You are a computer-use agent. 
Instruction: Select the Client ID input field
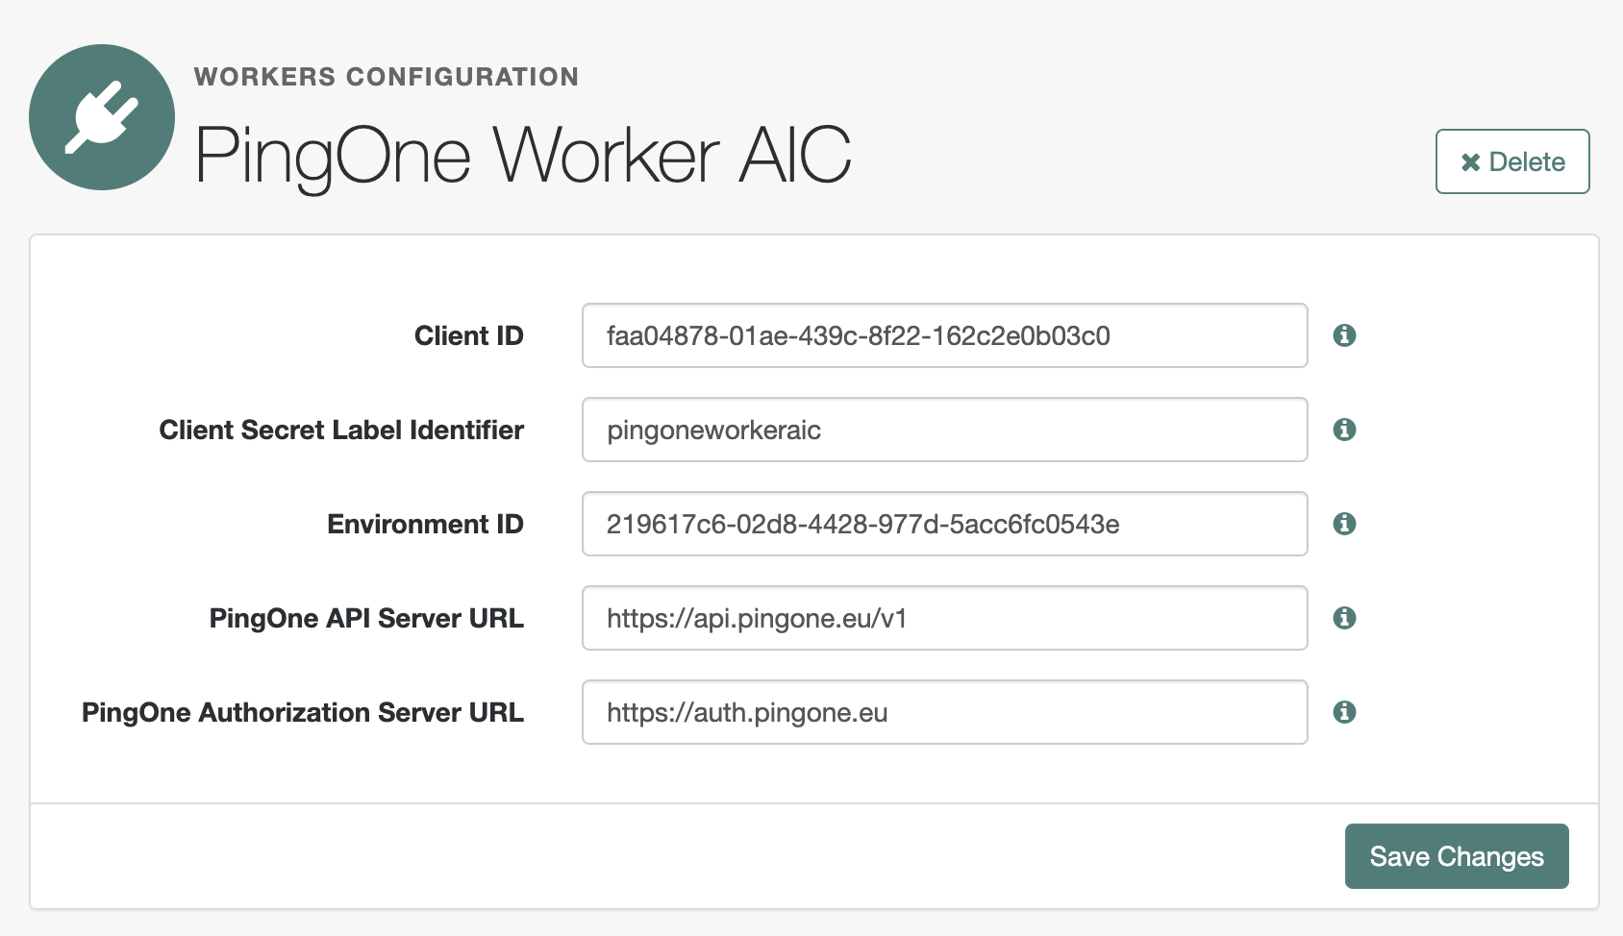[x=943, y=335]
